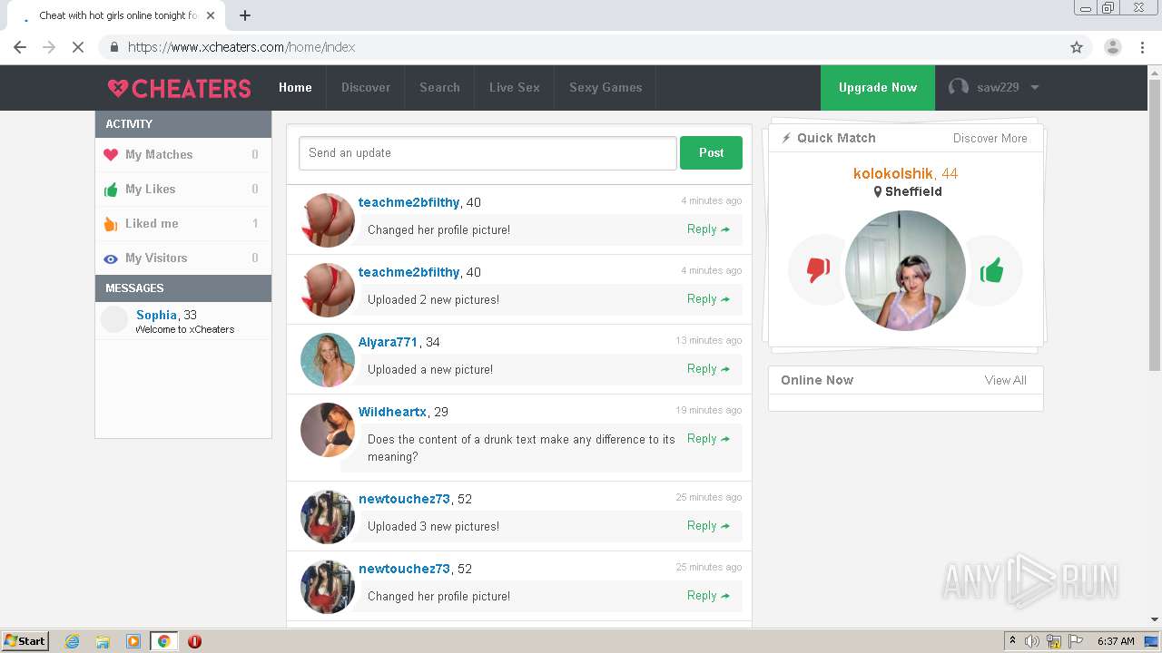Go back using browser back arrow
1162x653 pixels.
20,47
